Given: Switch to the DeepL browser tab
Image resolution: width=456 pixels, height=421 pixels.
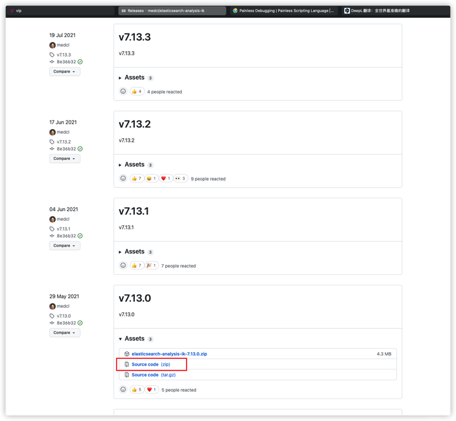Looking at the screenshot, I should point(377,11).
